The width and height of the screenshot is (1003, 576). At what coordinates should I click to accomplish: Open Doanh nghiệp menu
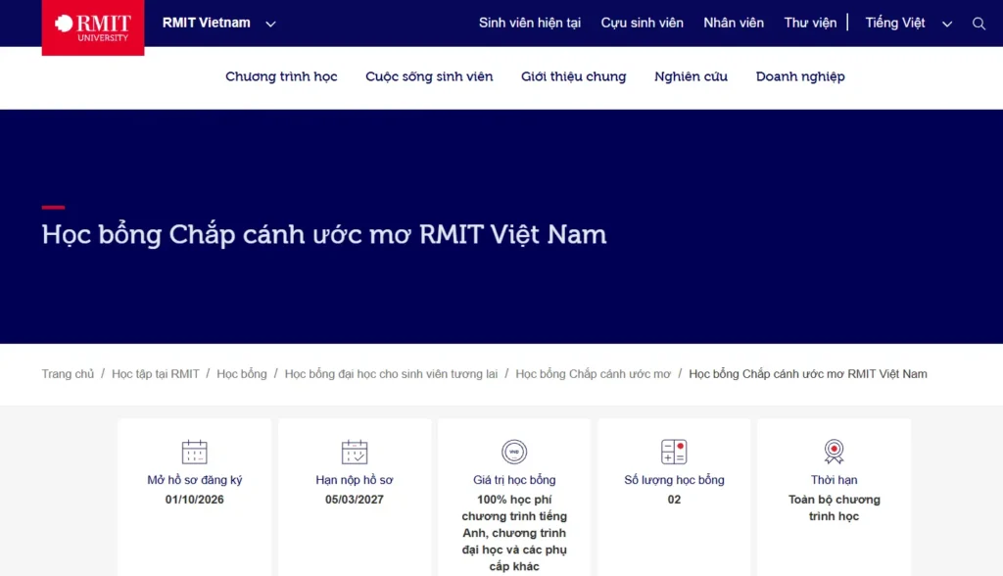coord(800,76)
